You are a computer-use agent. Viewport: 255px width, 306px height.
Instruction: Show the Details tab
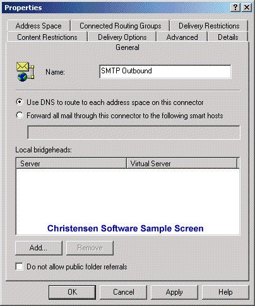pos(228,37)
